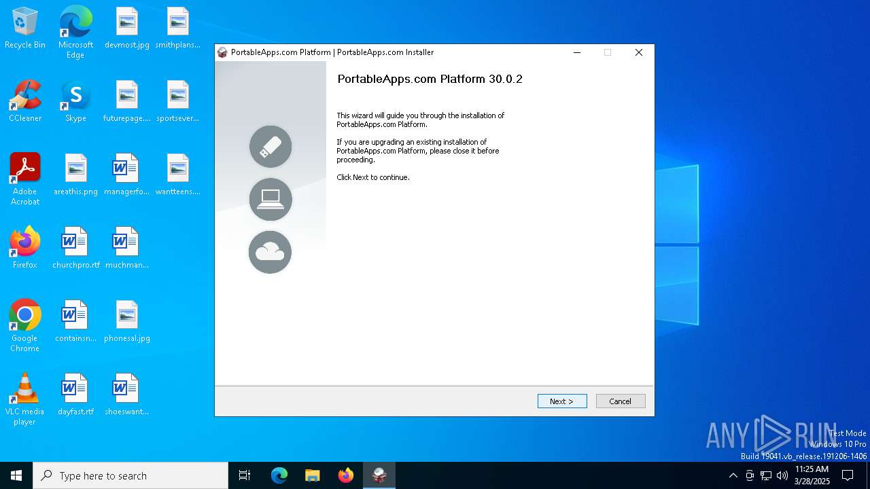Select the Firefox desktop shortcut
This screenshot has height=489, width=870.
25,249
